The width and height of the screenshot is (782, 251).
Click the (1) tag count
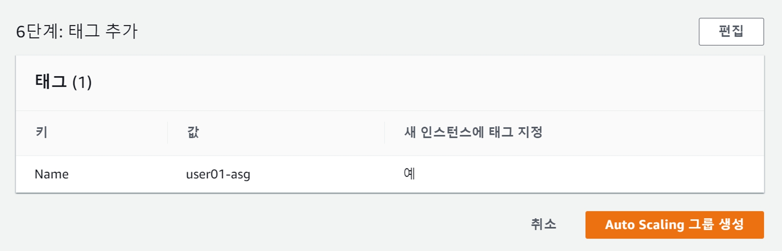tap(82, 83)
